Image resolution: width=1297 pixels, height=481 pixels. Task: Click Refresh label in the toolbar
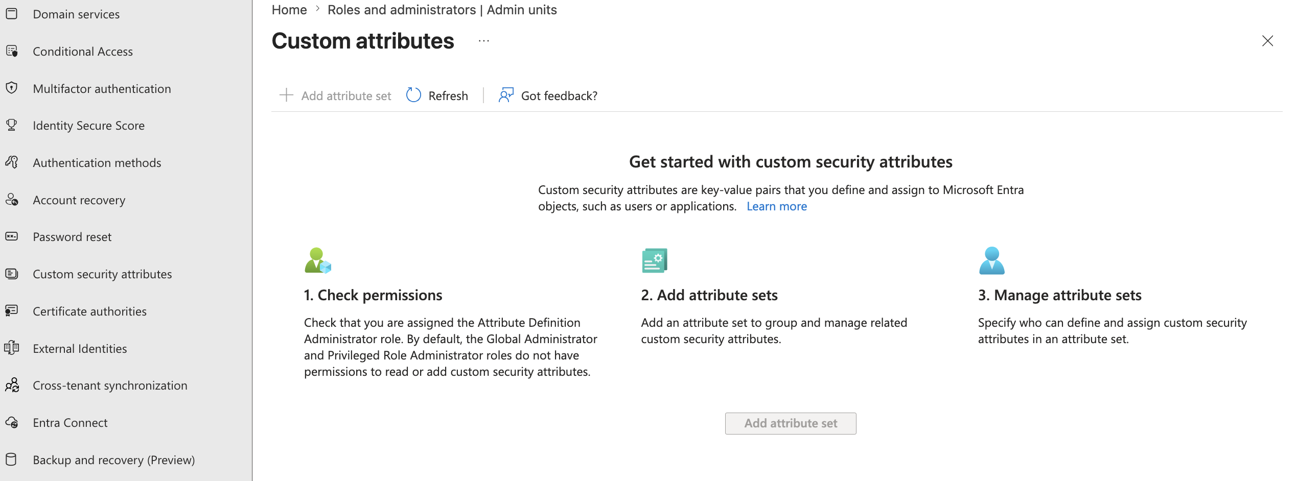(x=448, y=96)
